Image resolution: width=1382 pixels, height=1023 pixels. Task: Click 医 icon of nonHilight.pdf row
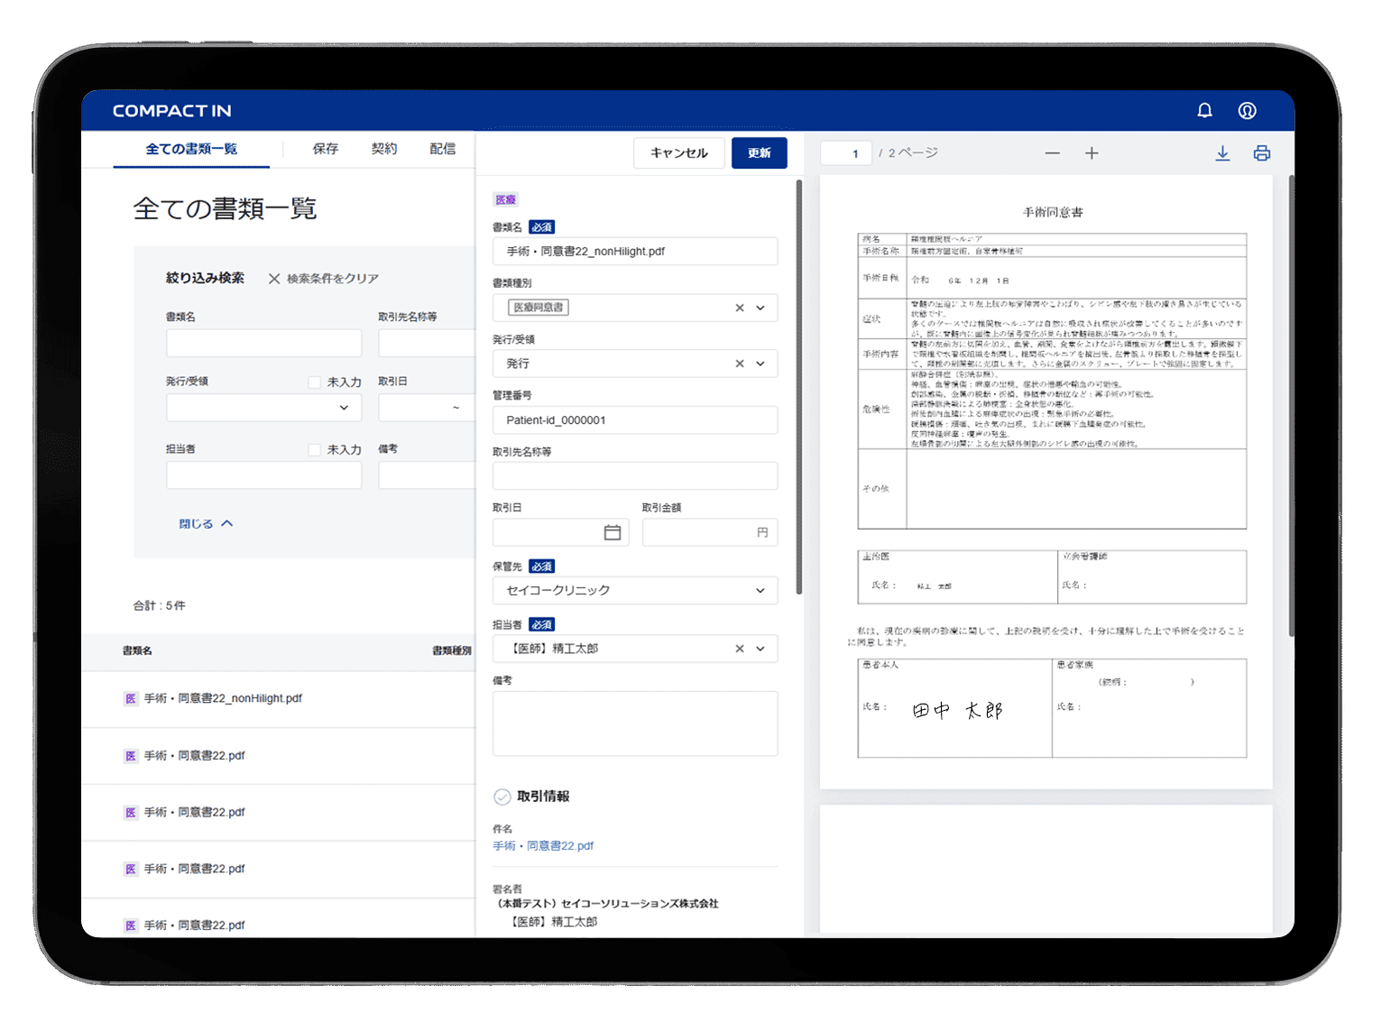(131, 698)
